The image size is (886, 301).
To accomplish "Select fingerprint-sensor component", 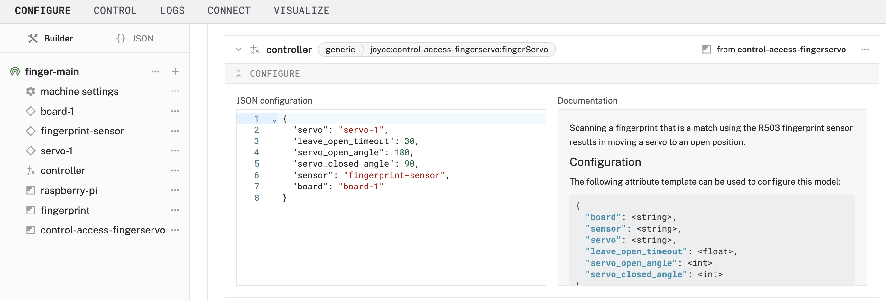I will click(x=82, y=131).
